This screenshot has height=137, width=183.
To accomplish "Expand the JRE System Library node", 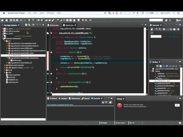I will 5,68.
